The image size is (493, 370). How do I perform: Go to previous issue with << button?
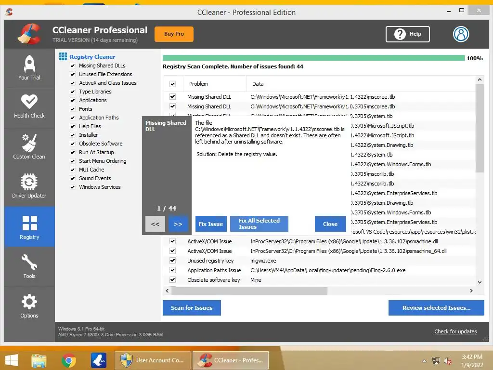pyautogui.click(x=155, y=224)
